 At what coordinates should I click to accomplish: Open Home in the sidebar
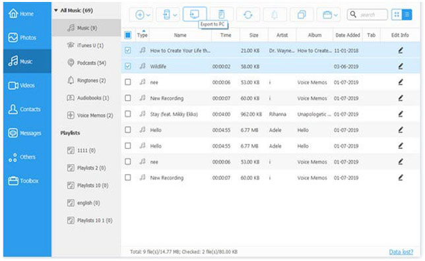[27, 14]
